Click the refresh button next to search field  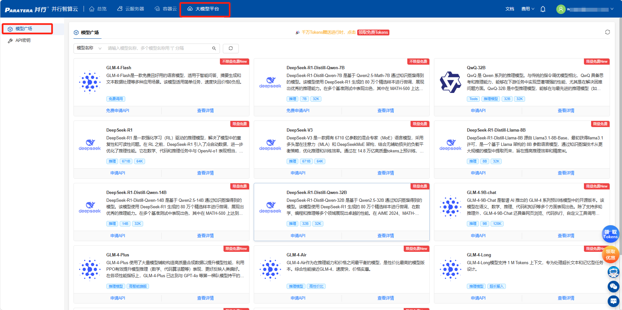(x=231, y=48)
